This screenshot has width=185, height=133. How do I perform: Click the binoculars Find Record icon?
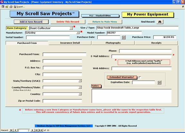point(160,22)
